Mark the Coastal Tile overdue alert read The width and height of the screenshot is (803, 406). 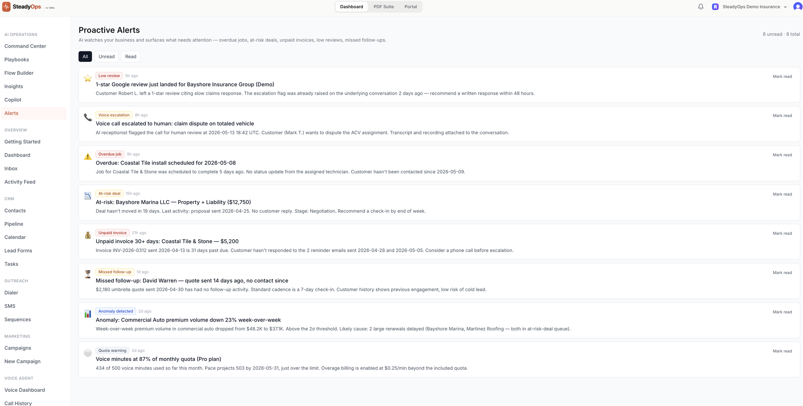point(782,155)
